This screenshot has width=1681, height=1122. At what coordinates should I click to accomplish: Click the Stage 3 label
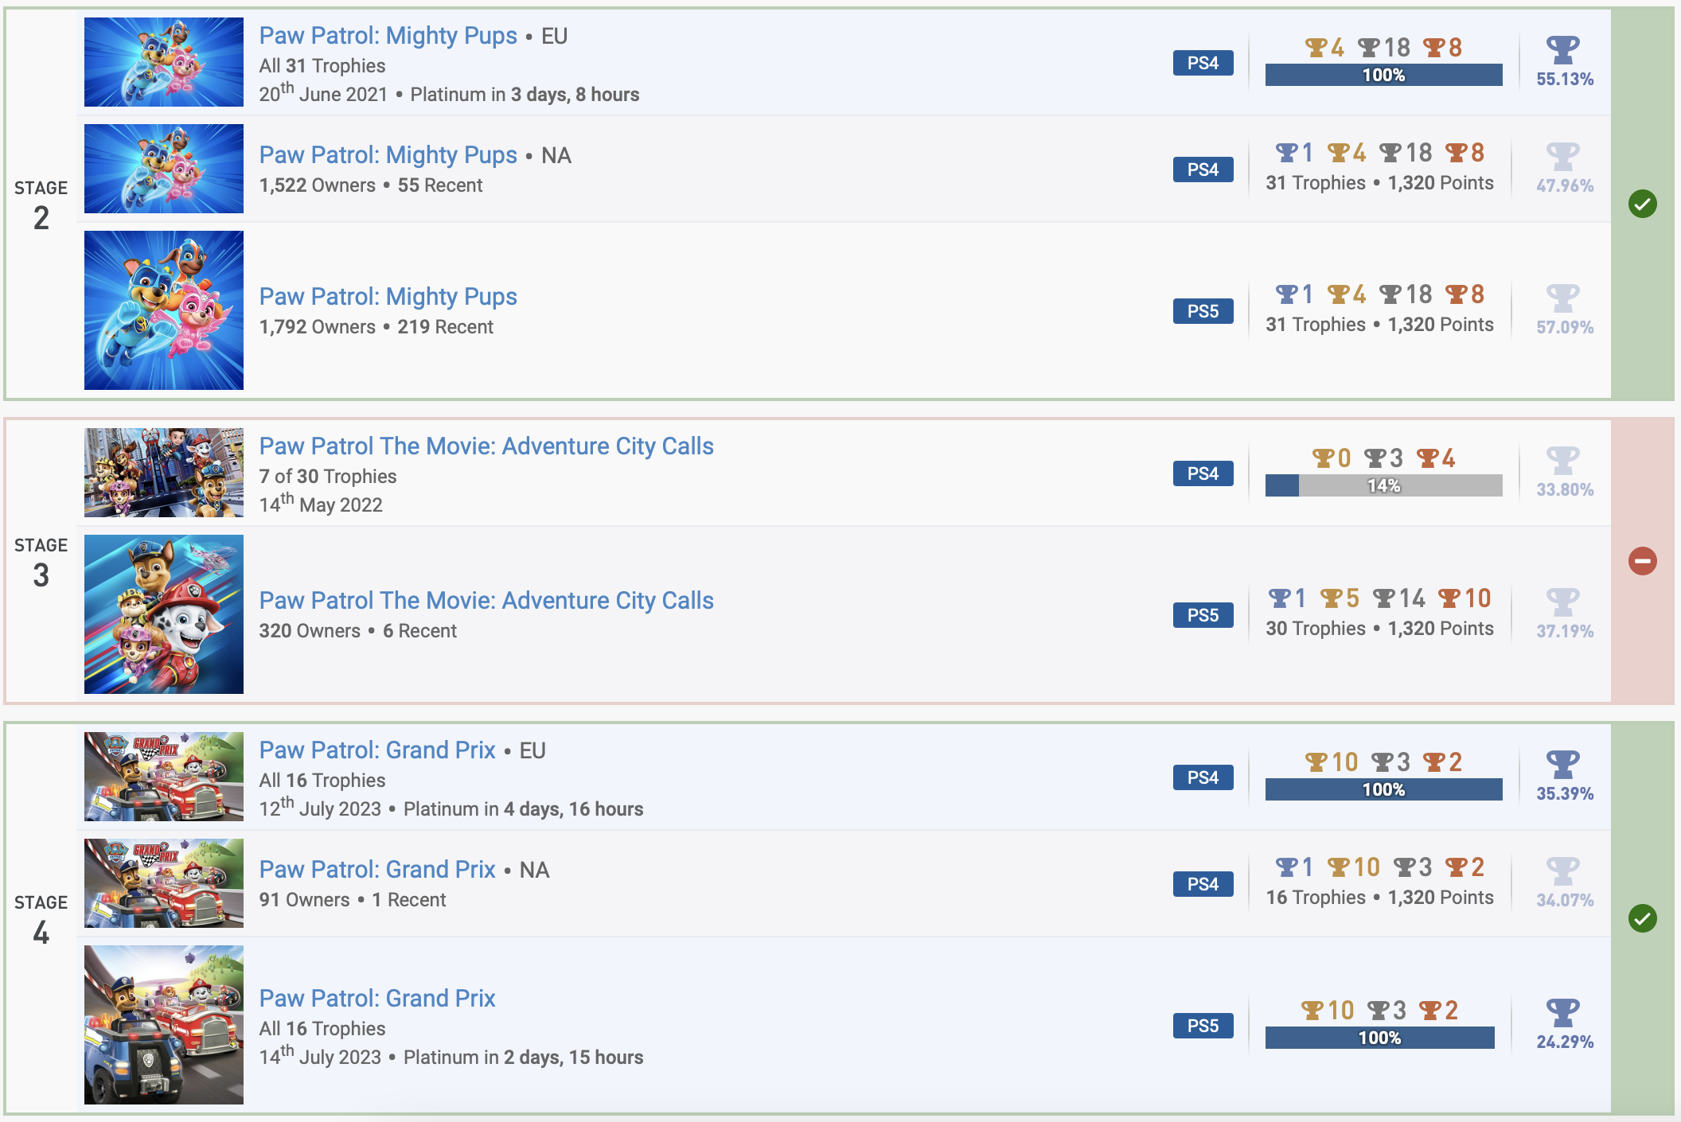point(41,561)
